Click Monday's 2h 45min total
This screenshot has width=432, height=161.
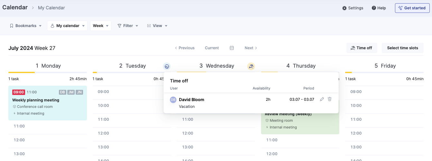tap(78, 79)
